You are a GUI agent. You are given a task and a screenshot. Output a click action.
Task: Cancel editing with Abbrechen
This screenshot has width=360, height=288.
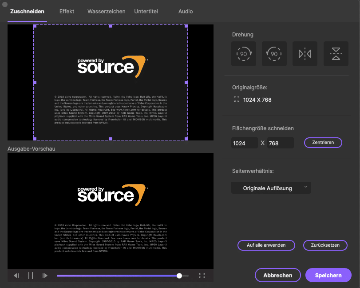click(278, 275)
